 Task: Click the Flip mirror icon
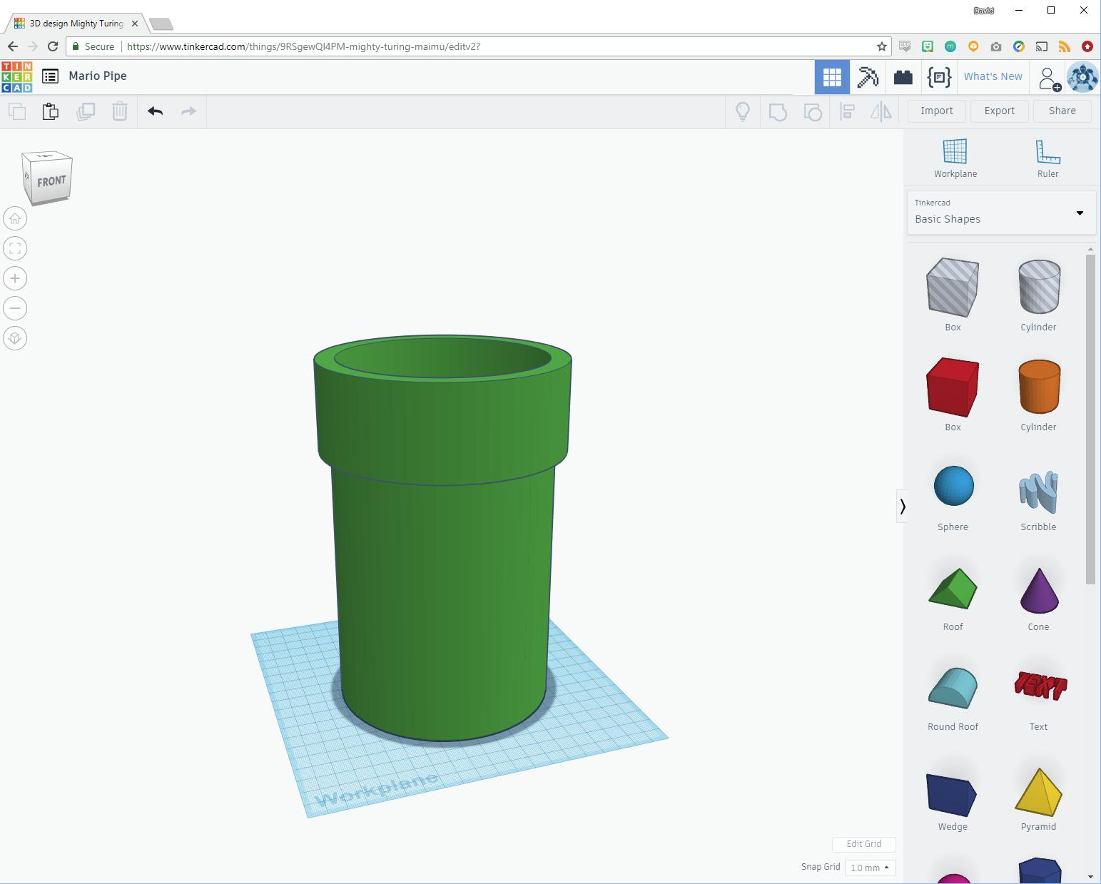coord(881,111)
